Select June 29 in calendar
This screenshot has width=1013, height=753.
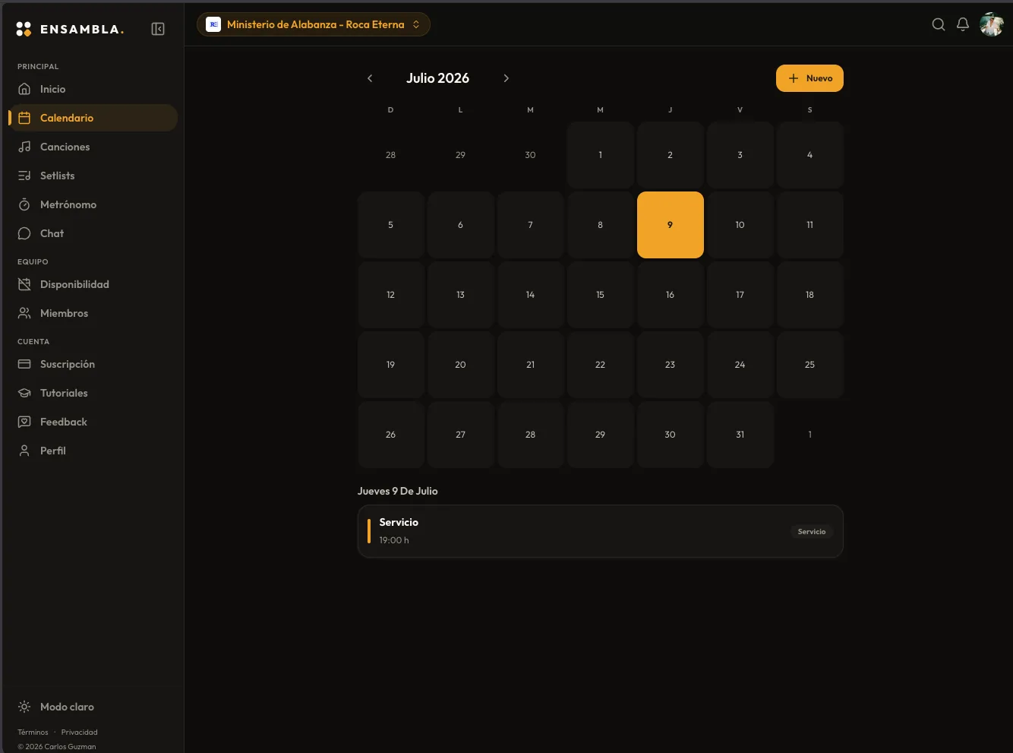pos(461,155)
